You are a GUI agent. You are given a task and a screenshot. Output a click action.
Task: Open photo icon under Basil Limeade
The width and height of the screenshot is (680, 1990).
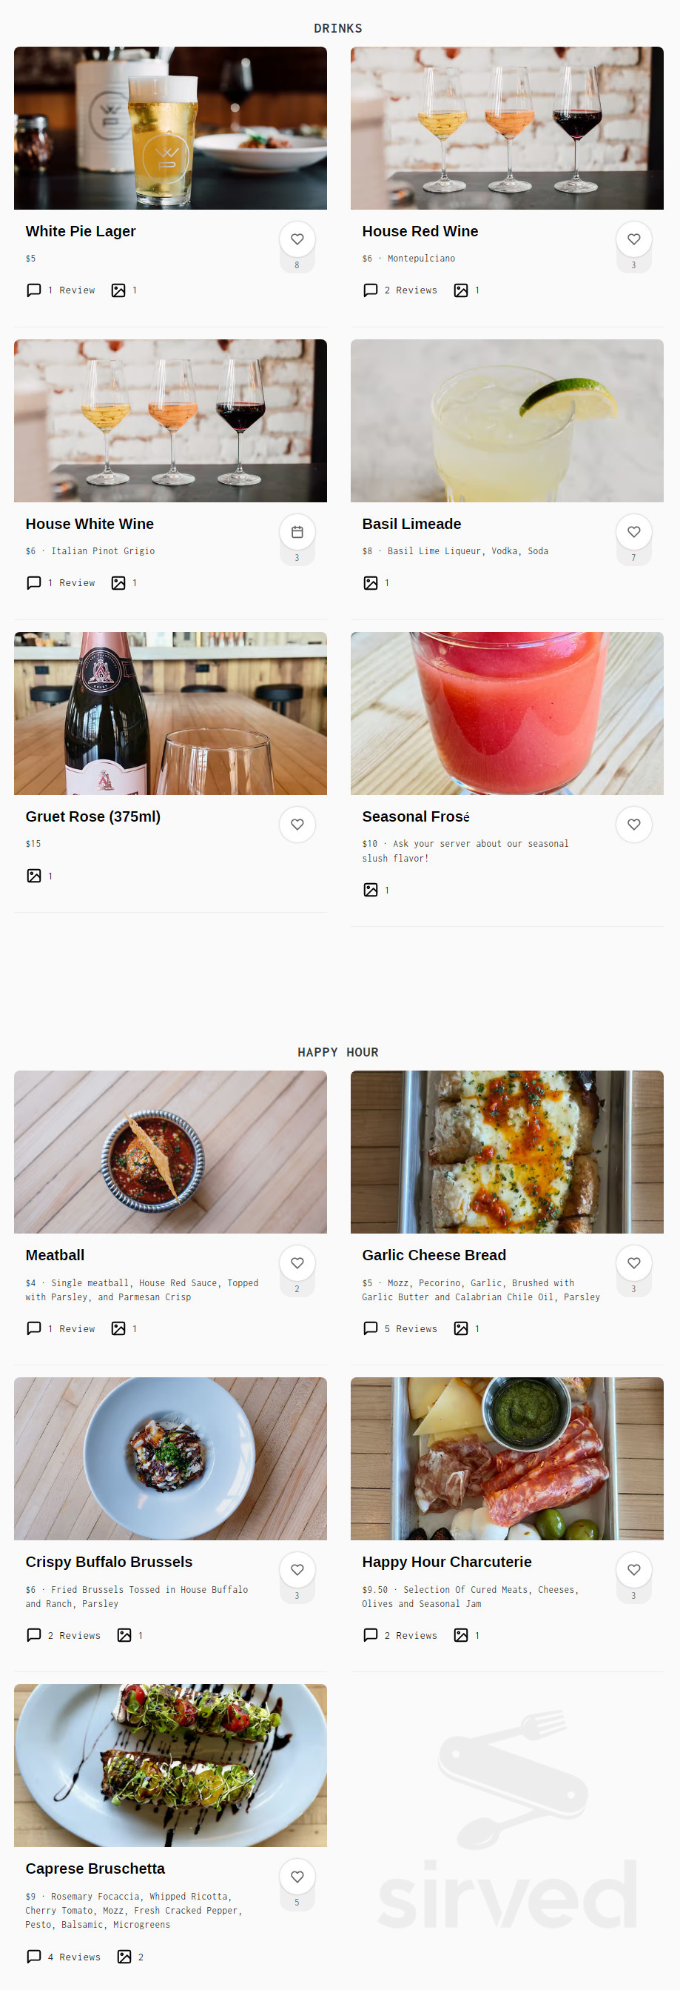(371, 583)
